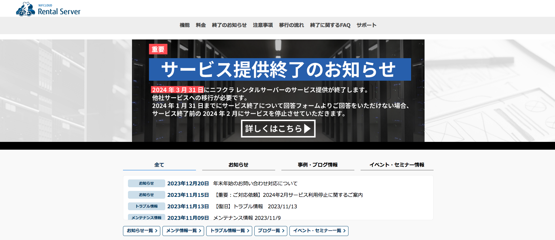Screen dimensions: 555x240
Task: Click the NIFCLOUD Rental Server logo
Action: [x=48, y=9]
